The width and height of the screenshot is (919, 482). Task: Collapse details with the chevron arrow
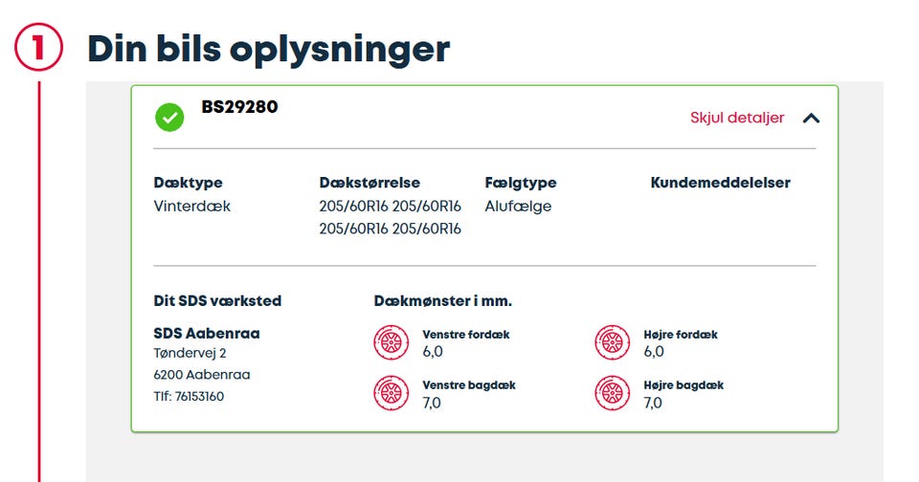click(x=812, y=119)
